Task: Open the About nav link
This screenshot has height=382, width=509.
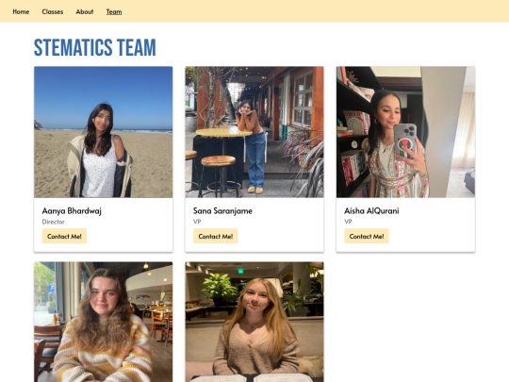Action: pyautogui.click(x=85, y=11)
